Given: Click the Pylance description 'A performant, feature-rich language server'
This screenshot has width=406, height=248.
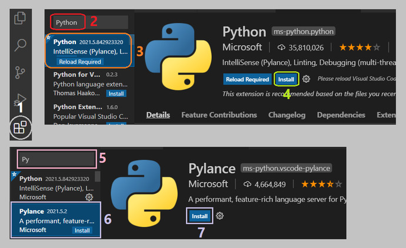Looking at the screenshot, I should pyautogui.click(x=267, y=199).
